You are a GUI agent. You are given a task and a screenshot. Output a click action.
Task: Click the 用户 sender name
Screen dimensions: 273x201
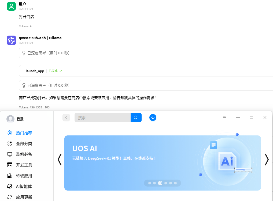click(x=23, y=4)
